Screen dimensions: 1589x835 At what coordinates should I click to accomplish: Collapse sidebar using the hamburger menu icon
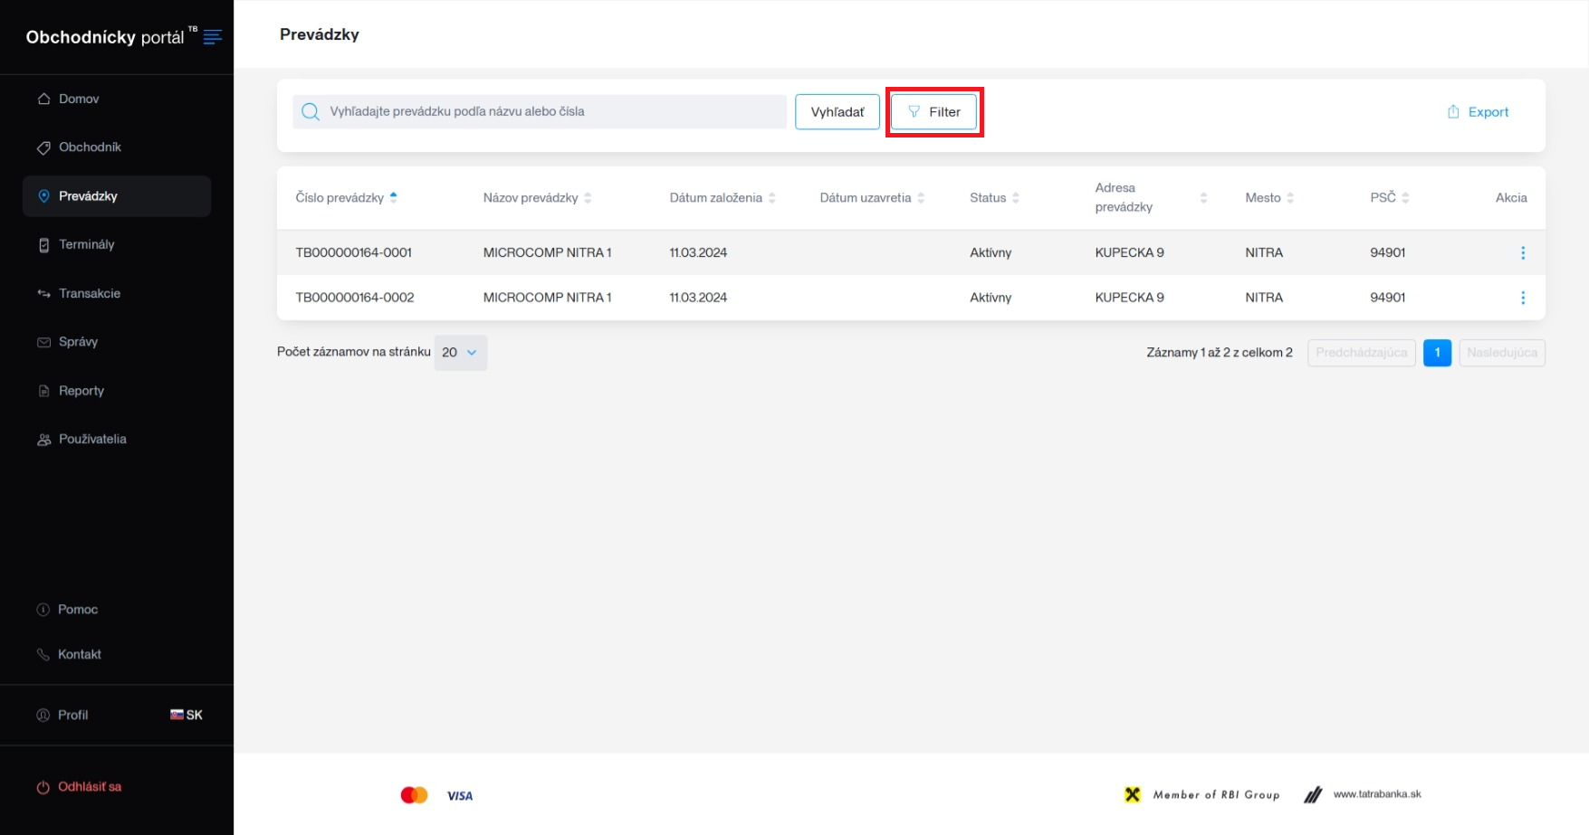tap(213, 37)
